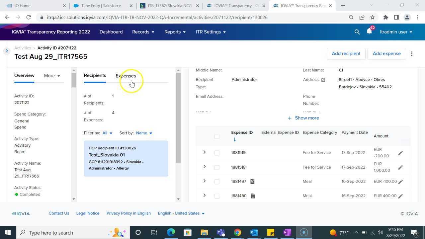This screenshot has width=425, height=239.
Task: Click the browser address bar URL
Action: [157, 17]
